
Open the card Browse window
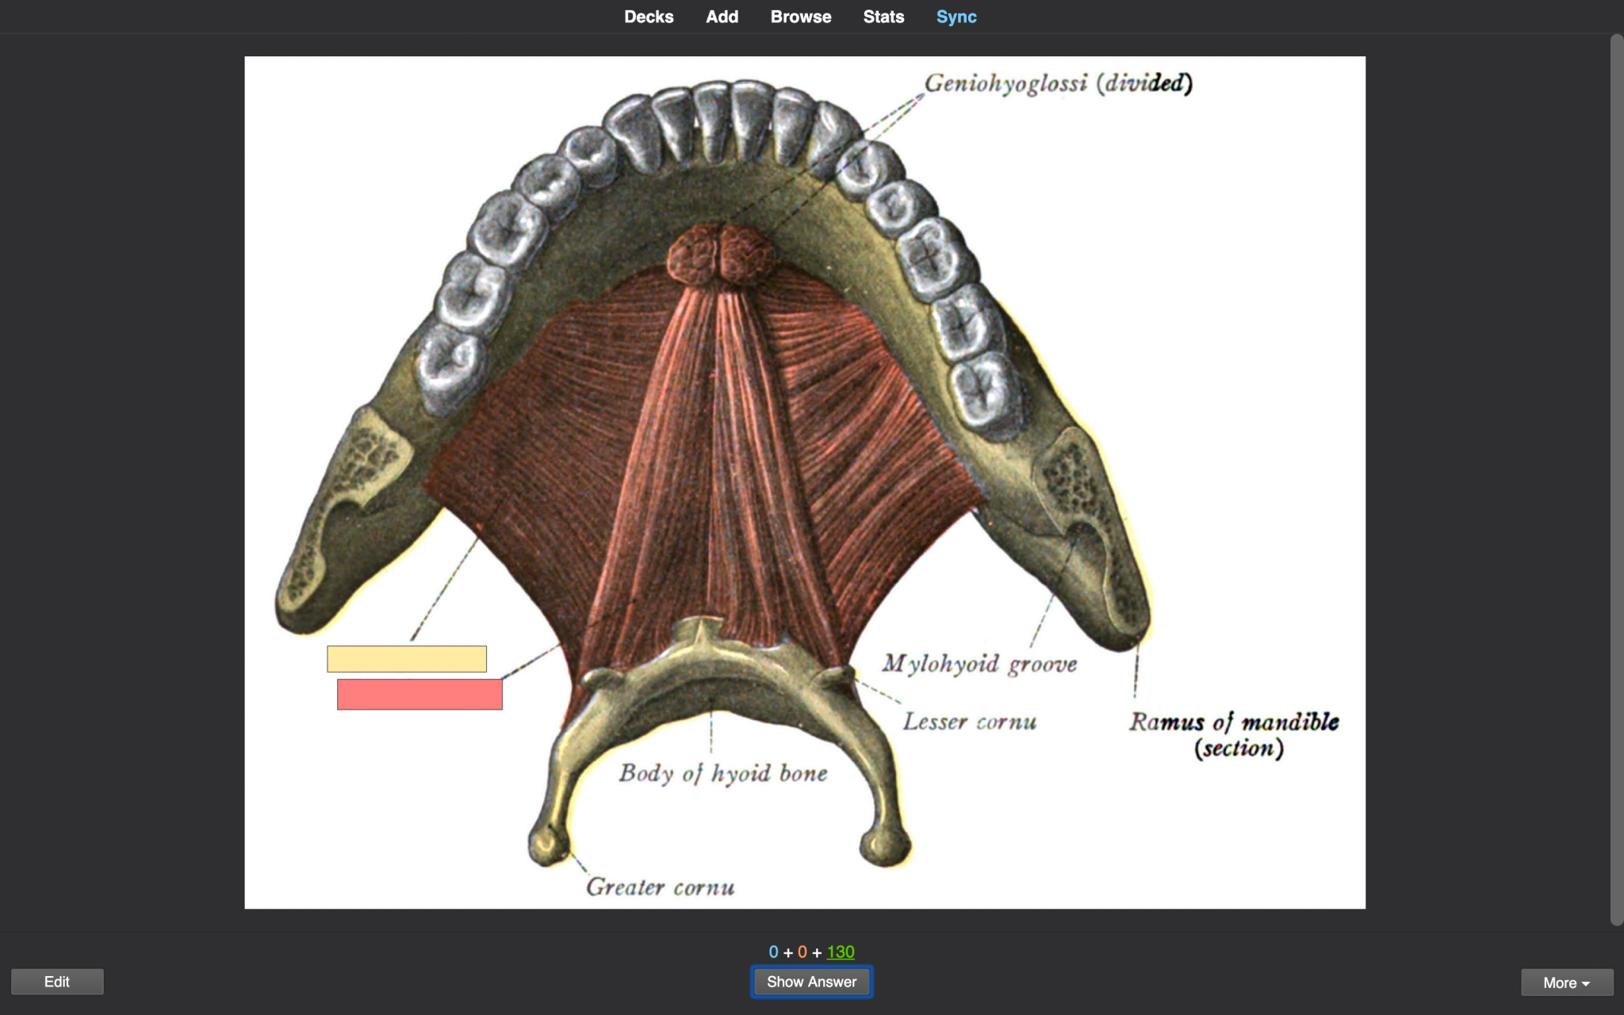[800, 17]
